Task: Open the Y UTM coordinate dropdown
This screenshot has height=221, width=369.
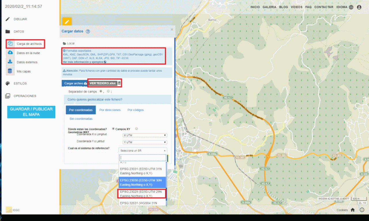Action: (x=145, y=142)
